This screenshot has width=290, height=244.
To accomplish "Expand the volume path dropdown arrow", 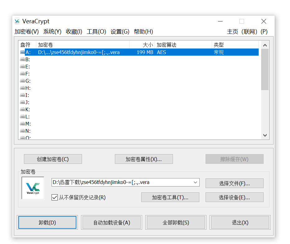I will 195,182.
